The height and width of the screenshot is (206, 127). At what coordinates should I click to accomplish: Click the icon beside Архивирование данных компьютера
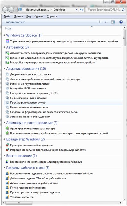pyautogui.click(x=7, y=129)
